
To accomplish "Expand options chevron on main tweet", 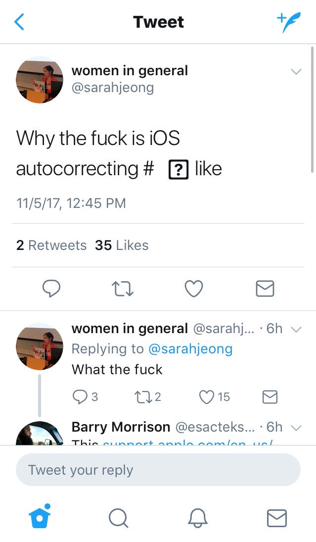I will tap(296, 72).
